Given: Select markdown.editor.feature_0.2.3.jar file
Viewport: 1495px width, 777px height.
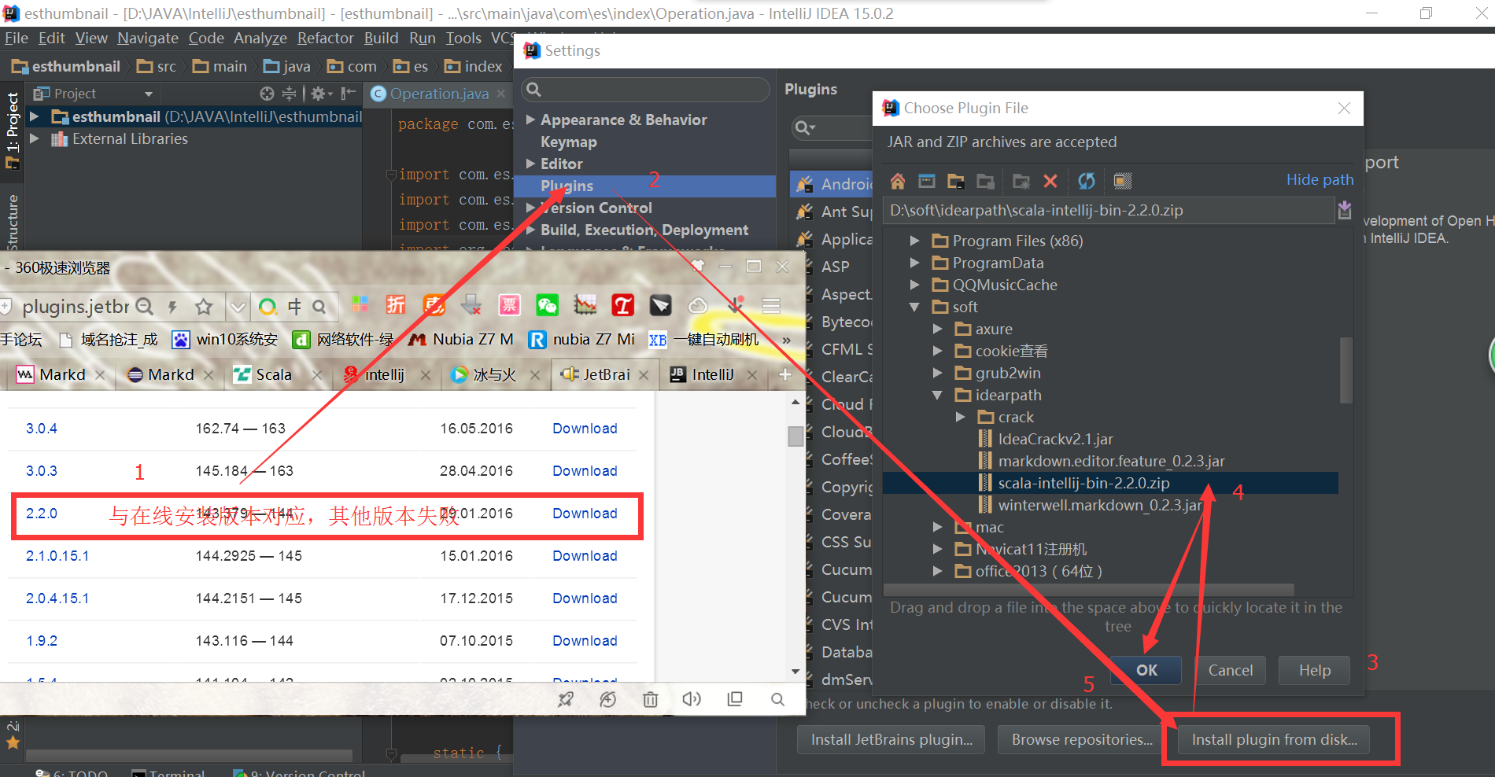Looking at the screenshot, I should (1111, 461).
